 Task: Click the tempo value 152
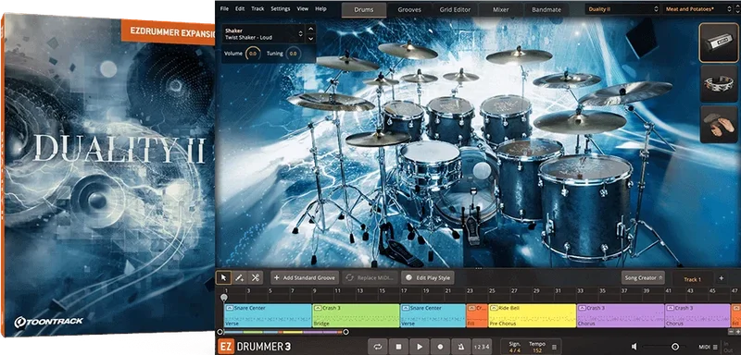(x=537, y=350)
